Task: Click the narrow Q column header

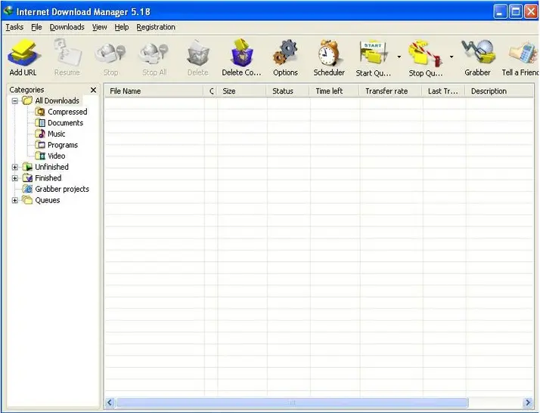Action: (211, 91)
